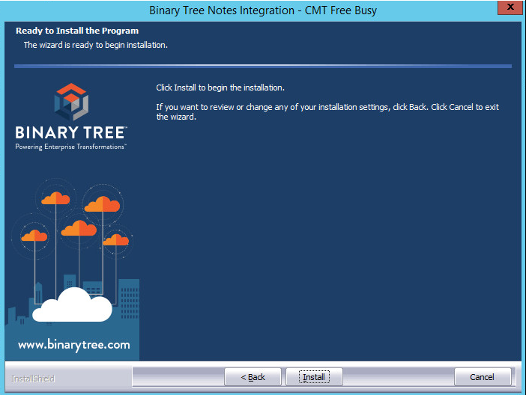Click 'Powering Enterprise Transformations' tagline
526x395 pixels.
[70, 147]
